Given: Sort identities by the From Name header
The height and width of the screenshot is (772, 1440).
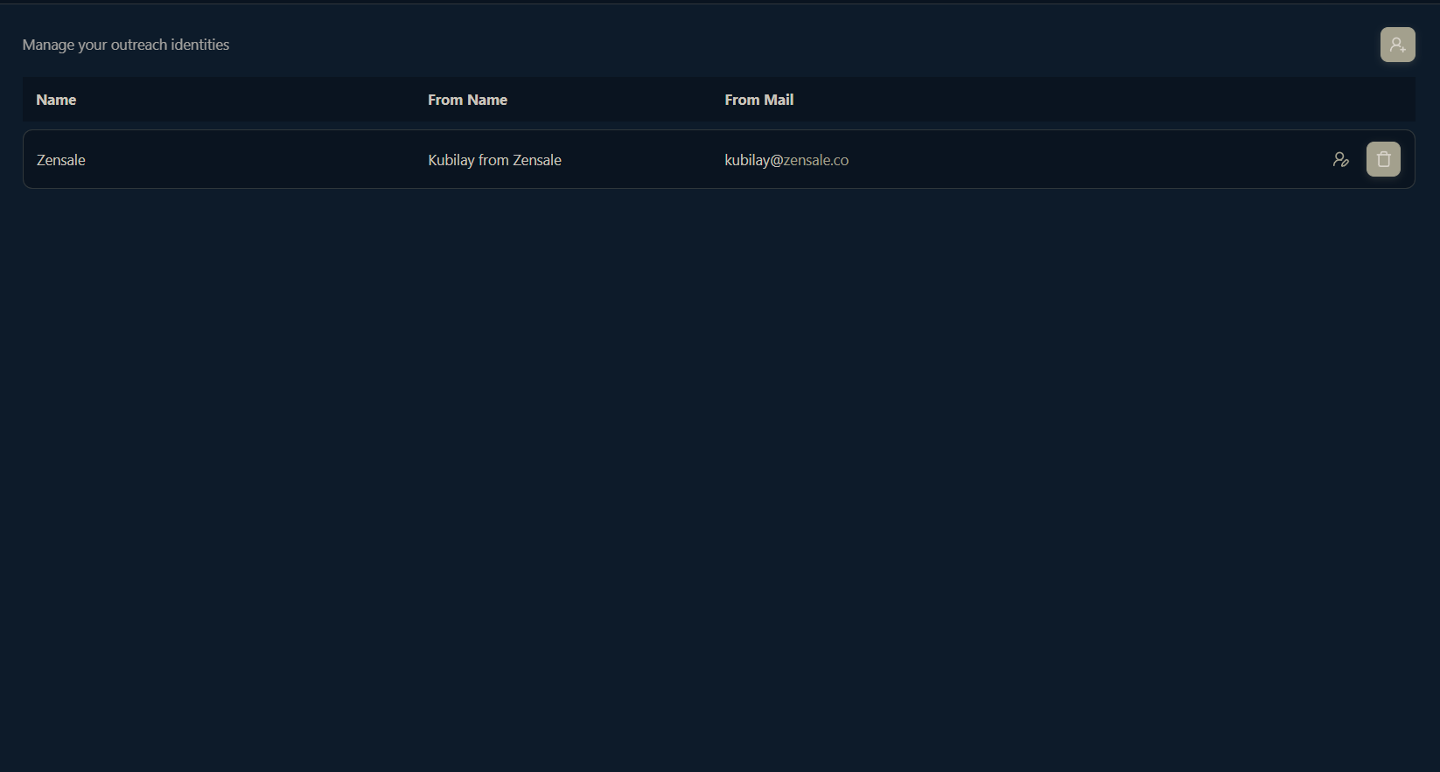Looking at the screenshot, I should click(x=467, y=100).
